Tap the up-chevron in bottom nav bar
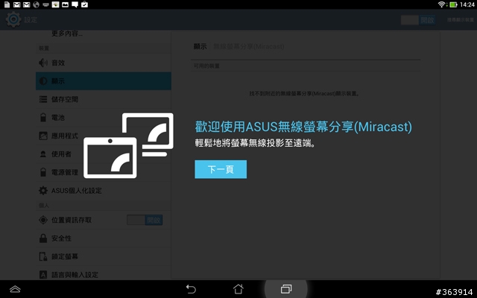The image size is (477, 298). pos(15,289)
